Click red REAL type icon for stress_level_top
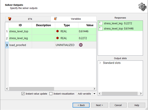This screenshot has width=148, height=110. (57, 31)
